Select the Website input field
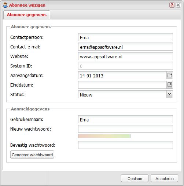 pyautogui.click(x=125, y=56)
